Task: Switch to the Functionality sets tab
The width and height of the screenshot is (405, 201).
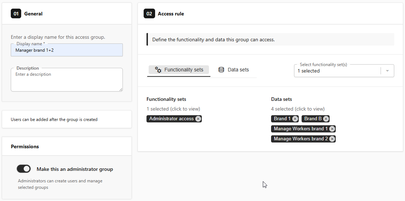Action: pyautogui.click(x=179, y=70)
